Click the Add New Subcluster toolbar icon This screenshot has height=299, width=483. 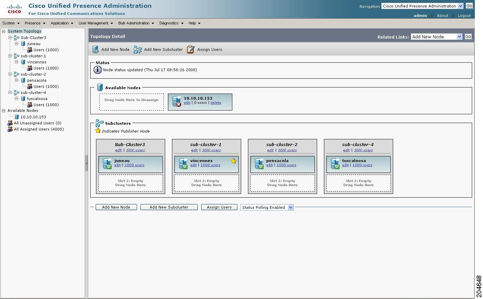coord(137,49)
